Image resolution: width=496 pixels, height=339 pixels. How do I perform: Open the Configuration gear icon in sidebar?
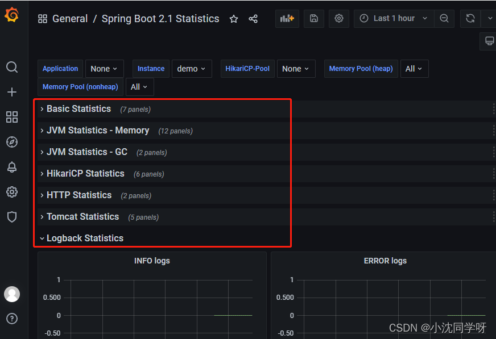12,192
